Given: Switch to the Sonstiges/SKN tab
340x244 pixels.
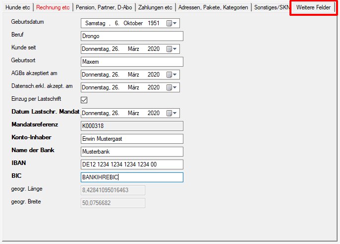Looking at the screenshot, I should [x=271, y=7].
